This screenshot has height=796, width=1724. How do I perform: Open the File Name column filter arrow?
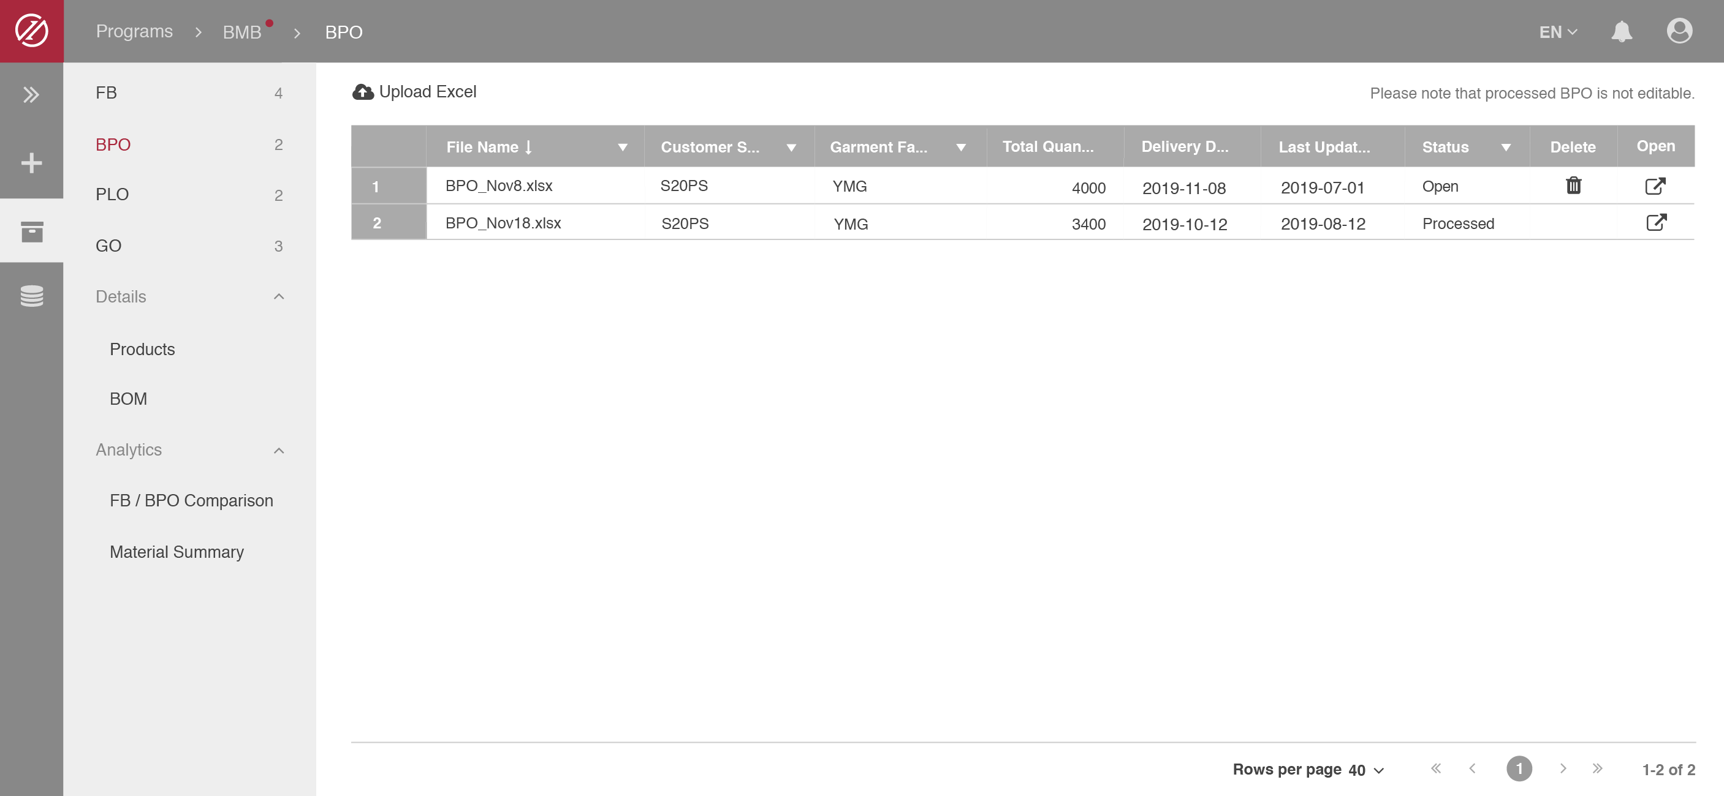623,147
